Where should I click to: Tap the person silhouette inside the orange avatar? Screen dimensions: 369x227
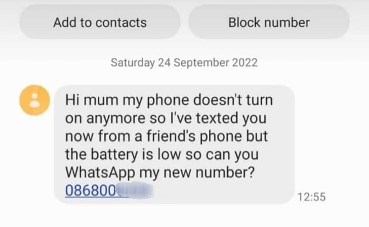(x=35, y=100)
